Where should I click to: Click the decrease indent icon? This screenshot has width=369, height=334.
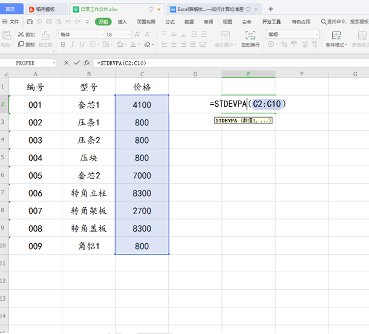pyautogui.click(x=194, y=35)
